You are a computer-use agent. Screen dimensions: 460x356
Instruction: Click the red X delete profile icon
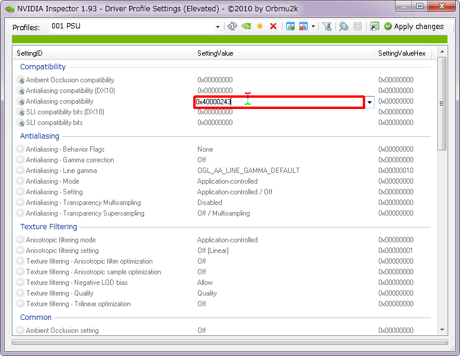273,27
